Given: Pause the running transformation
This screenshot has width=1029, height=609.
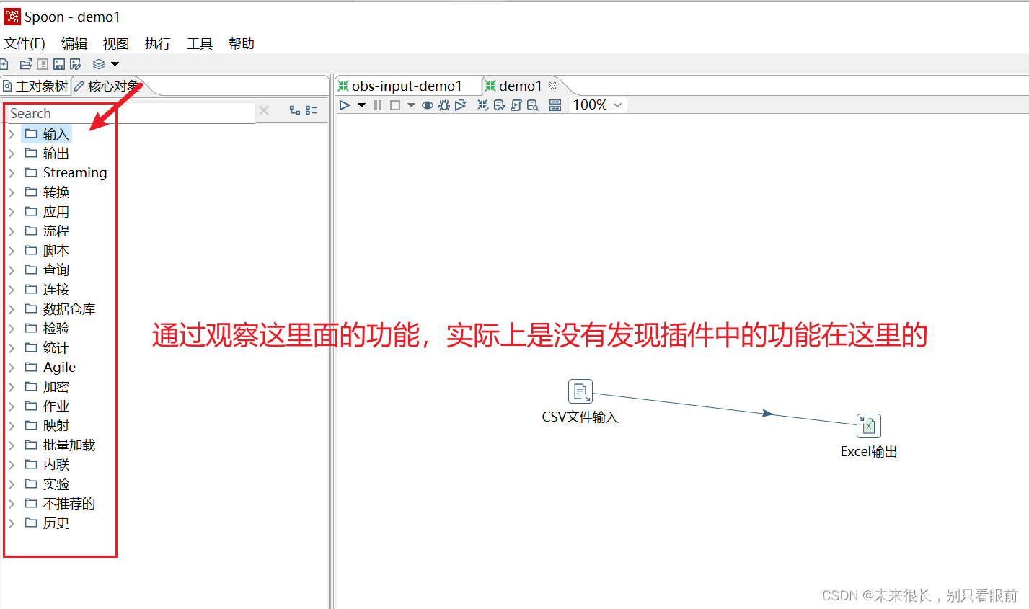Looking at the screenshot, I should (378, 105).
